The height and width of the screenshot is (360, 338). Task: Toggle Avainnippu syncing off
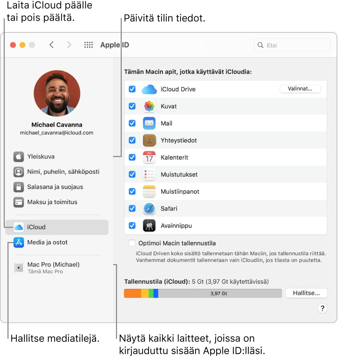[132, 226]
